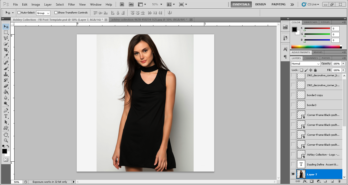Open the Layer menu
This screenshot has height=185, width=348.
48,4
